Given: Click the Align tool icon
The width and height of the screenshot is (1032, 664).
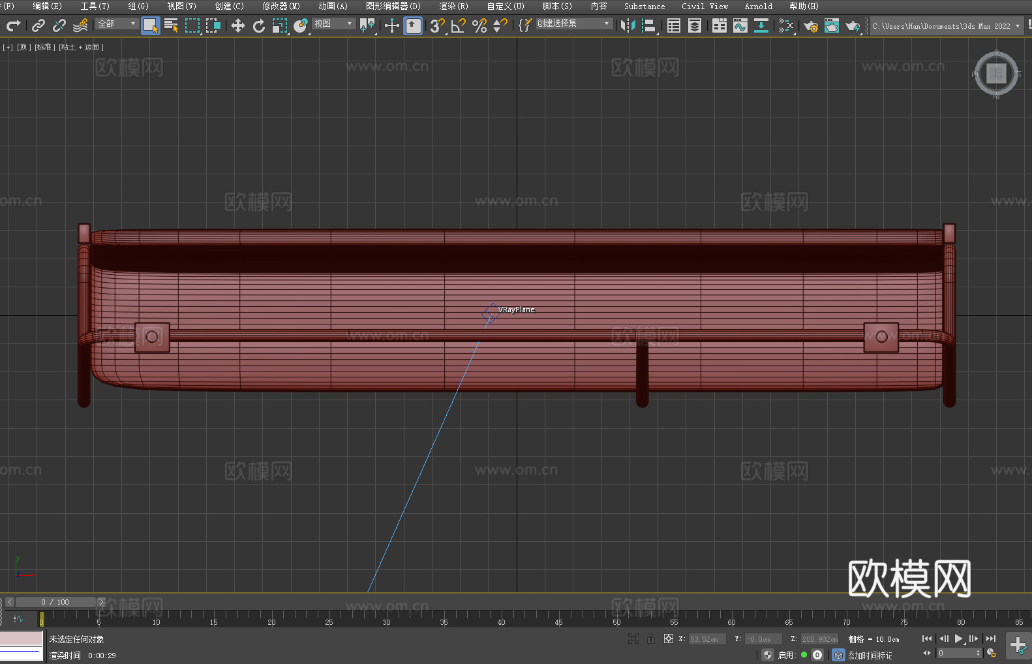Looking at the screenshot, I should coord(649,25).
